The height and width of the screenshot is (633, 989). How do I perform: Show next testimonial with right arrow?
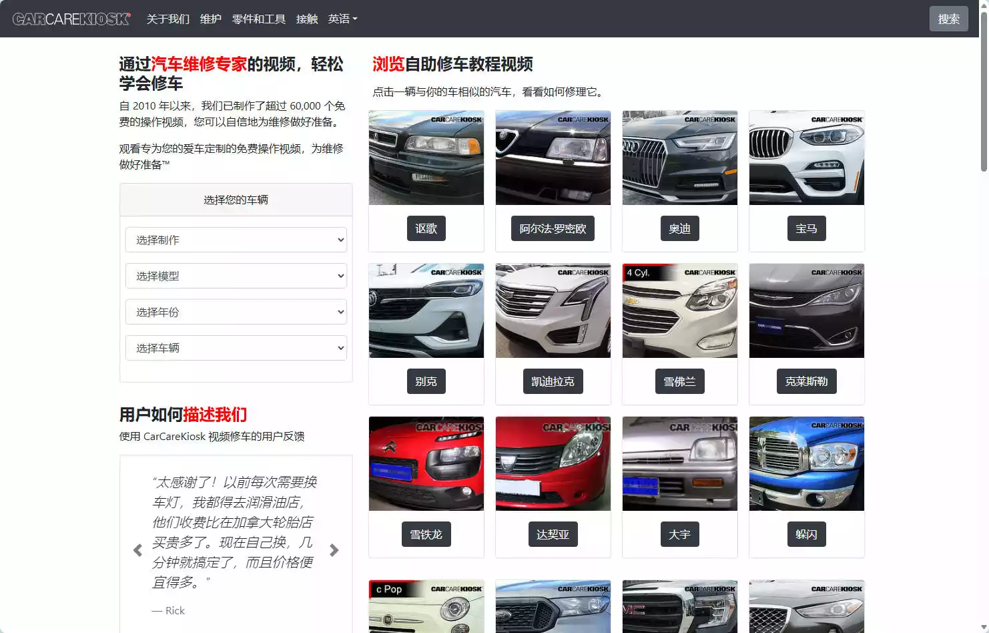[x=334, y=550]
